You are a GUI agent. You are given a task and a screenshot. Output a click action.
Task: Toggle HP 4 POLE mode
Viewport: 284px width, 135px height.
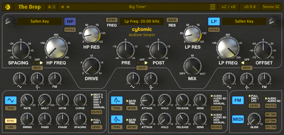click(x=70, y=30)
